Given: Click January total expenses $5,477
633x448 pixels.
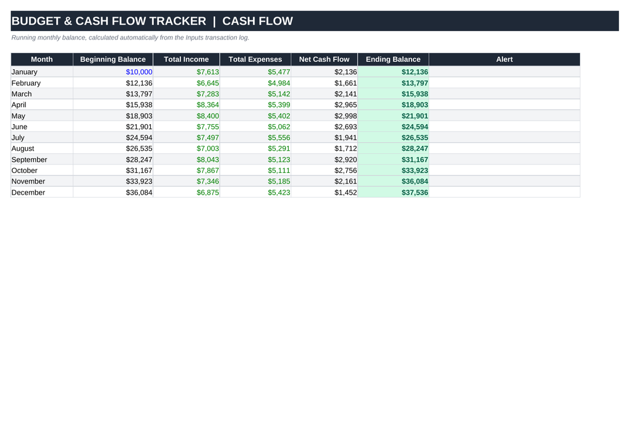Looking at the screenshot, I should (255, 72).
